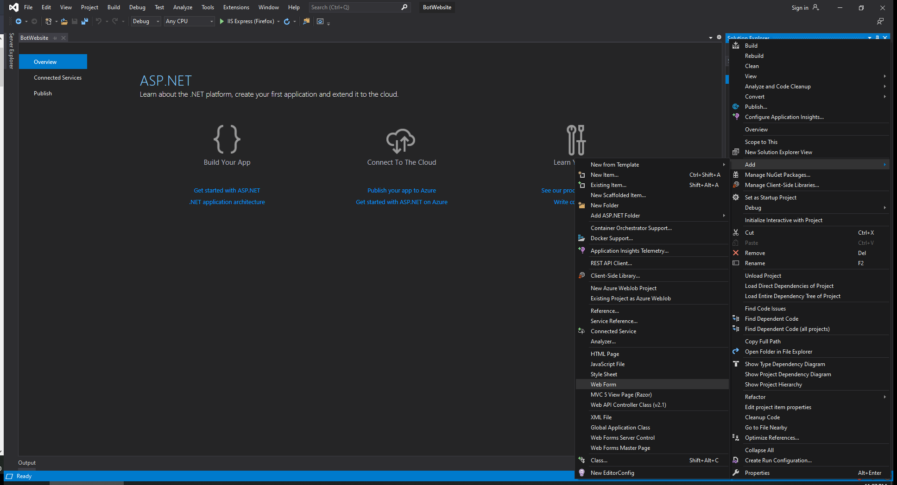Choose Copy Full Path
Image resolution: width=897 pixels, height=485 pixels.
click(x=809, y=342)
